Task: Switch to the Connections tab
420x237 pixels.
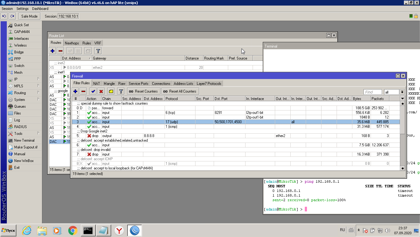Action: [x=161, y=84]
